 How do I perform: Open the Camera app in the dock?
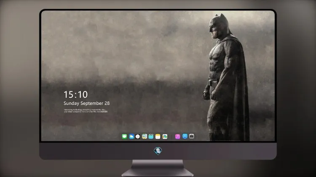pyautogui.click(x=191, y=136)
